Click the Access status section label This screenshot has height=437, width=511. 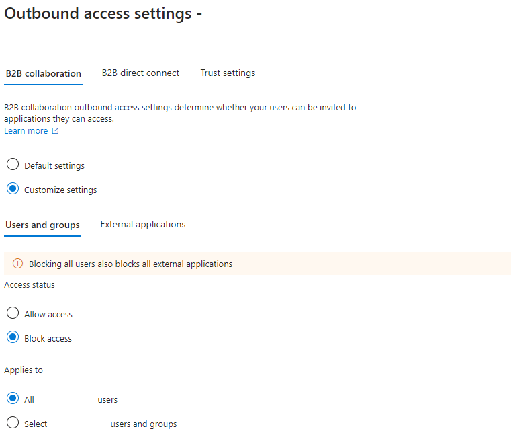30,285
